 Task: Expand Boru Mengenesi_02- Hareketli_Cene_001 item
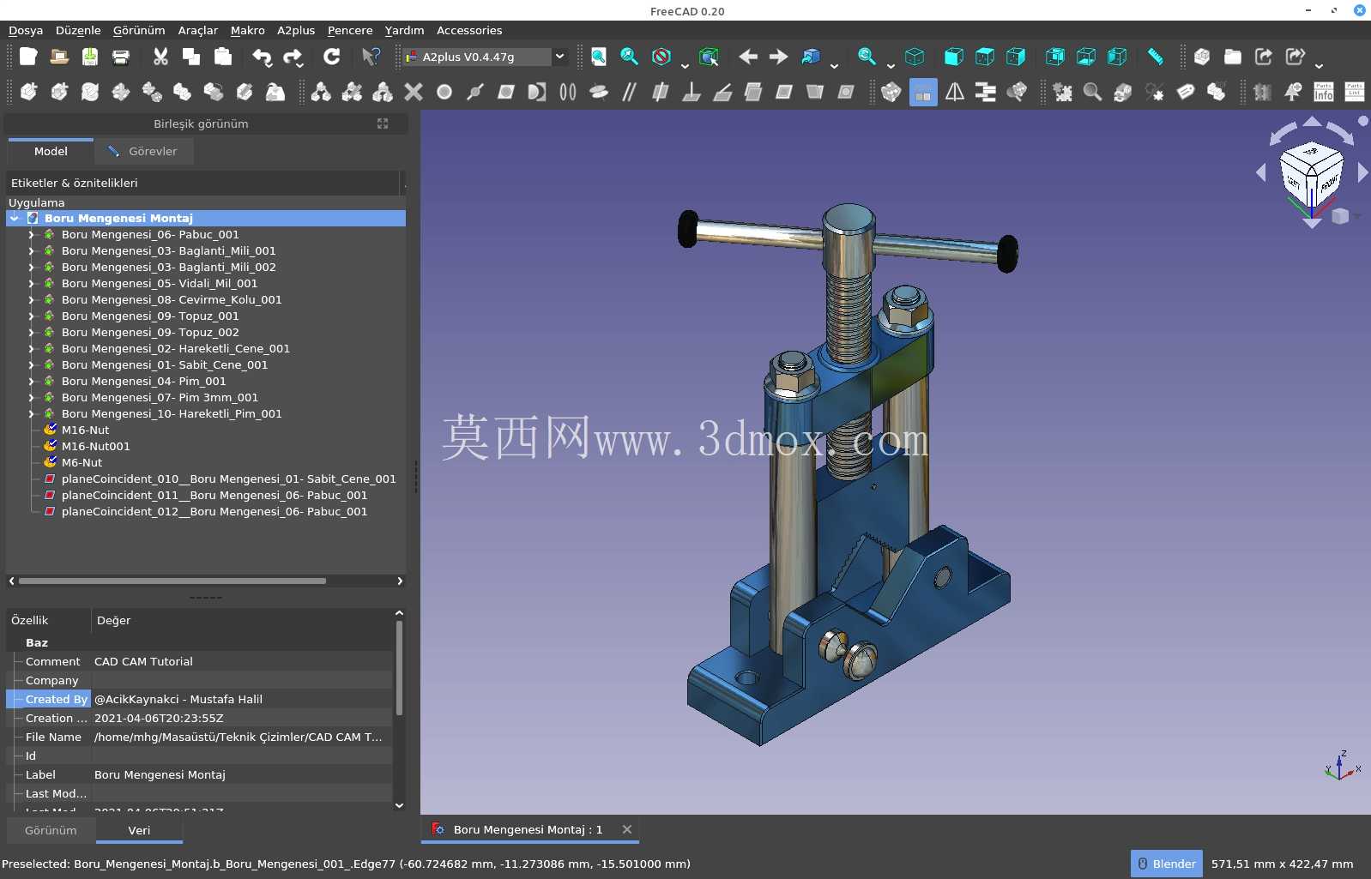click(x=31, y=348)
